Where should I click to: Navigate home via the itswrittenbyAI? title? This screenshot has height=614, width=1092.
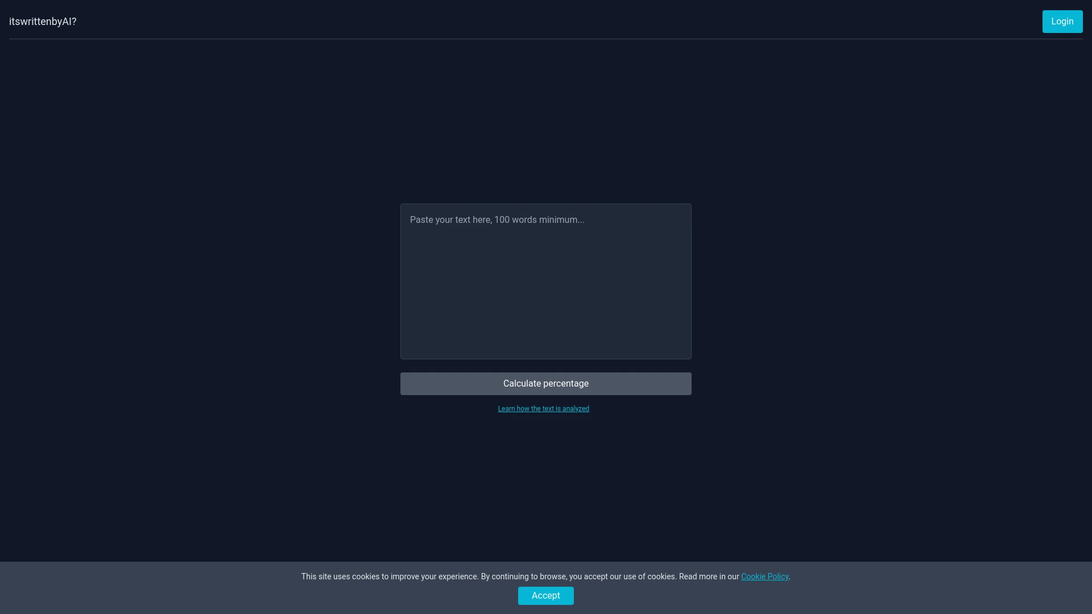42,22
